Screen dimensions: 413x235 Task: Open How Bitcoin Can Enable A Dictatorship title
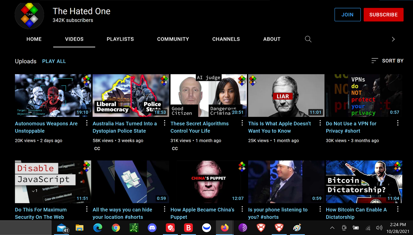pyautogui.click(x=356, y=213)
